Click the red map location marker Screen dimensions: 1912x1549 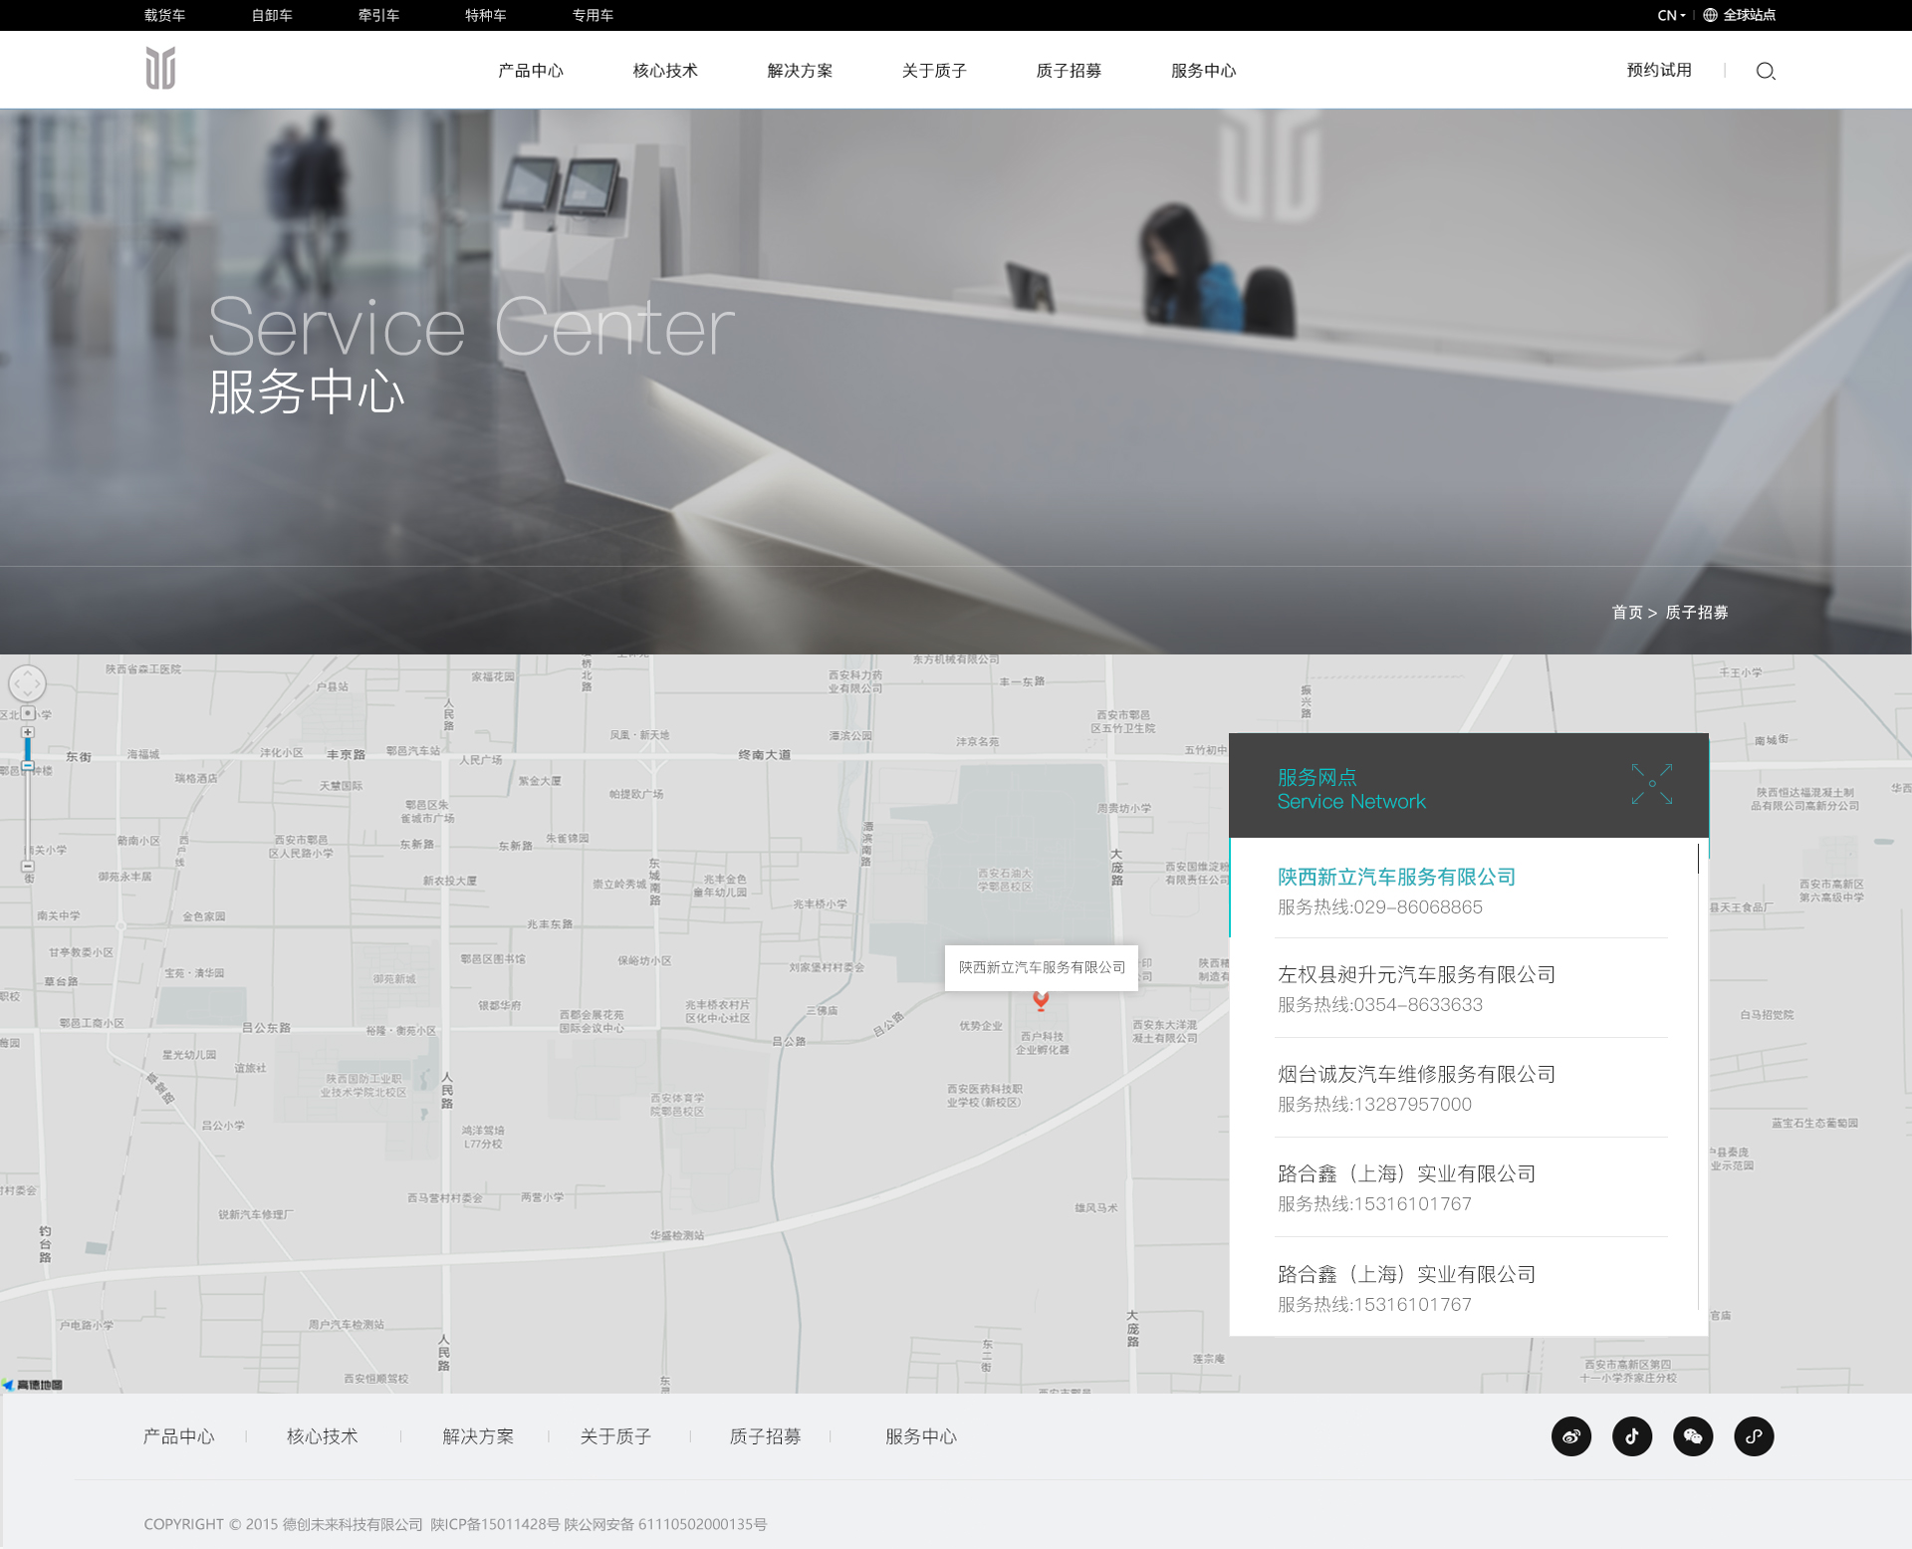(1041, 1000)
